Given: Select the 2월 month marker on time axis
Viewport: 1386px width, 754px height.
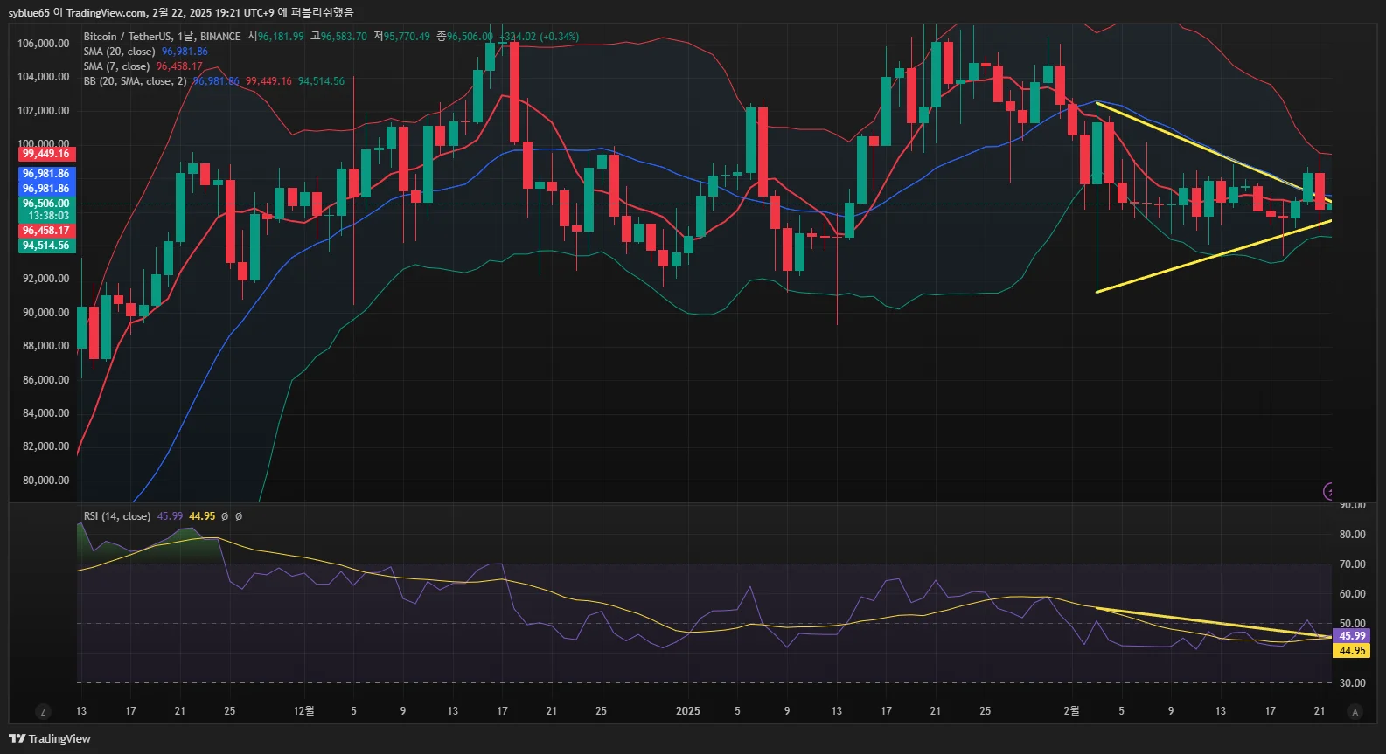Looking at the screenshot, I should click(1071, 711).
